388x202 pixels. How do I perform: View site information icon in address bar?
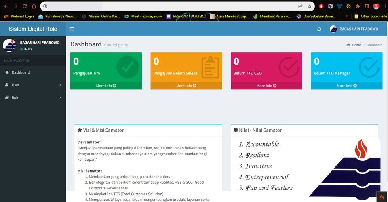45,6
